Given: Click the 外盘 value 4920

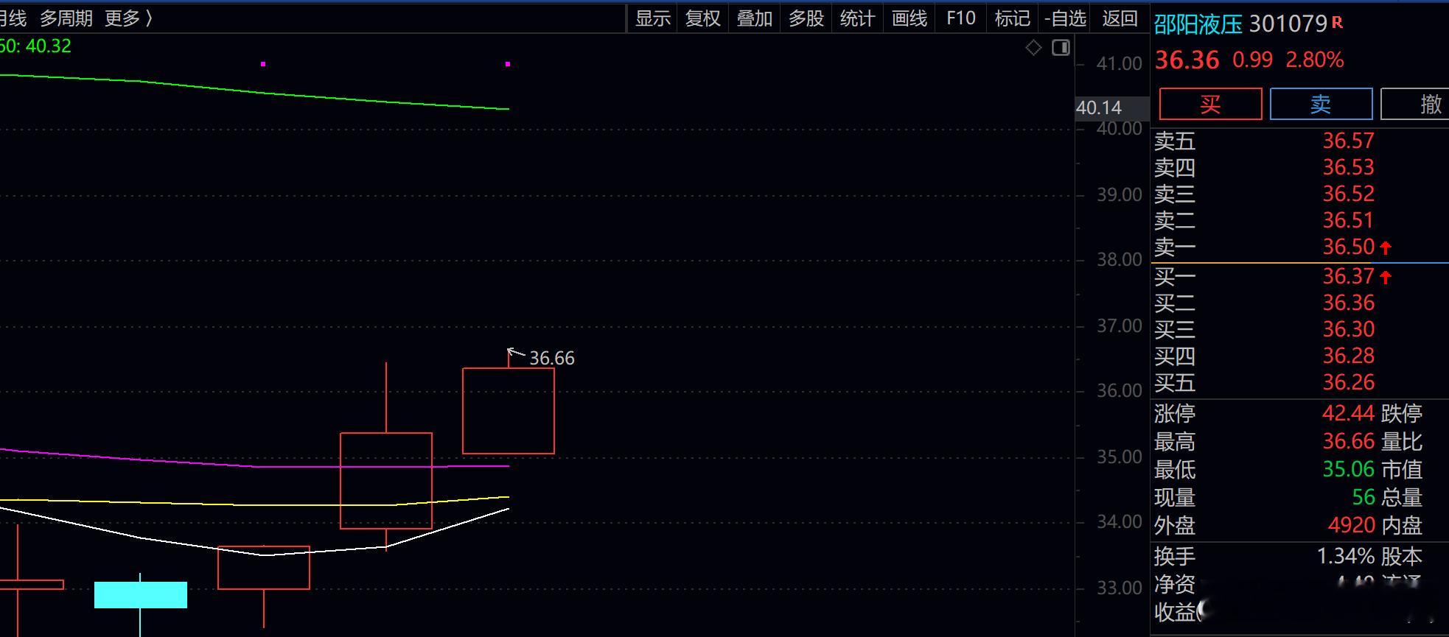Looking at the screenshot, I should (1351, 525).
